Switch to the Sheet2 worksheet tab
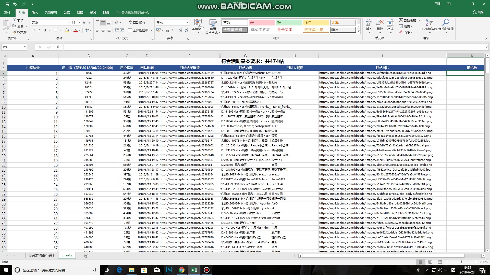Screen dimensions: 490x275 (x=67, y=255)
